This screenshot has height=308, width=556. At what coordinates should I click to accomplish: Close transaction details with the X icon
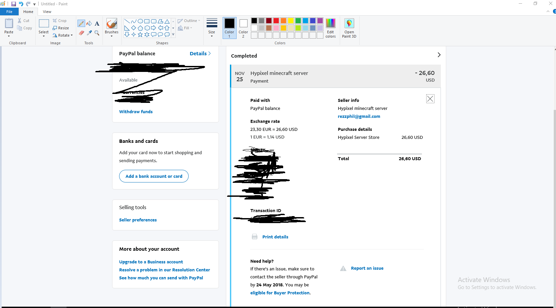tap(430, 99)
